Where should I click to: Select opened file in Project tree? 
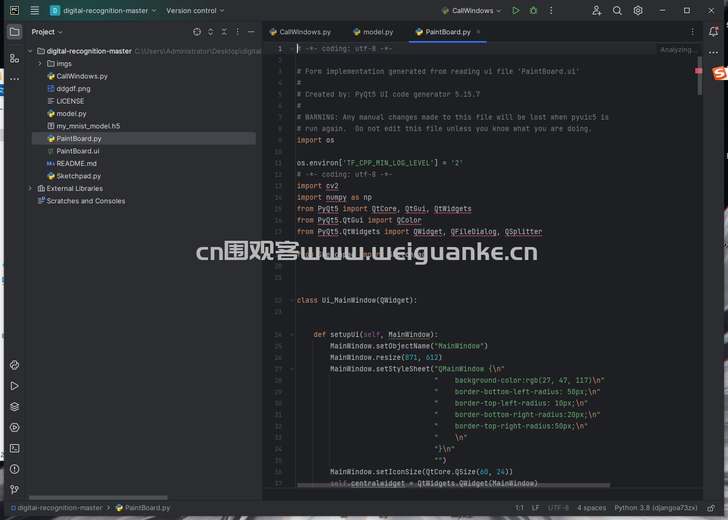[197, 32]
